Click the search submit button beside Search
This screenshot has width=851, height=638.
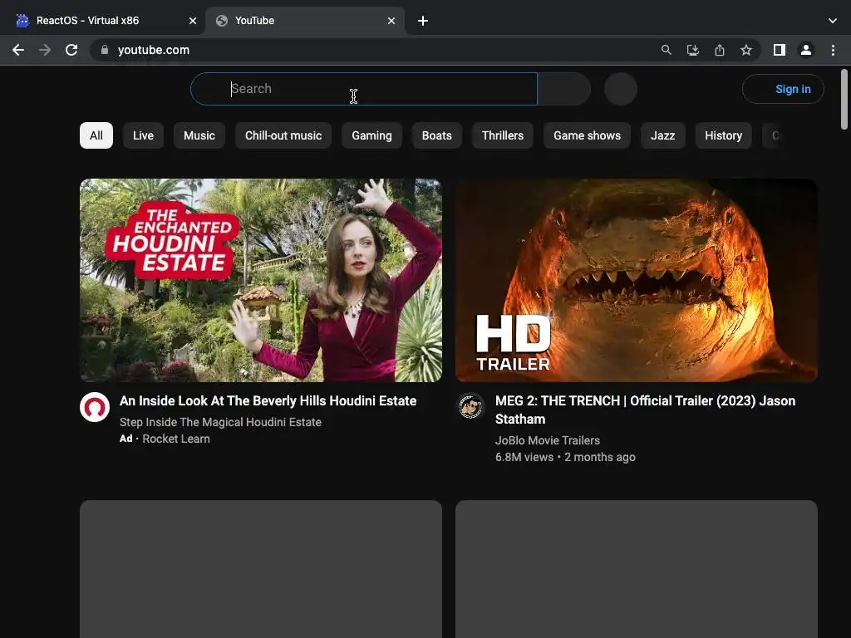point(564,89)
